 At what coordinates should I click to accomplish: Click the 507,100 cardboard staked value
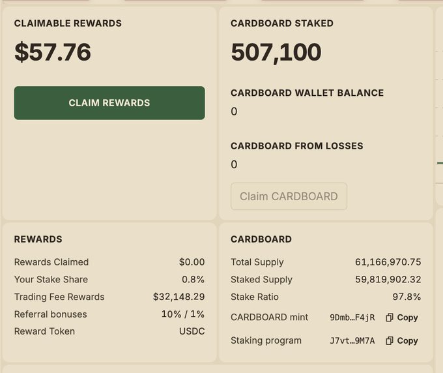(276, 52)
